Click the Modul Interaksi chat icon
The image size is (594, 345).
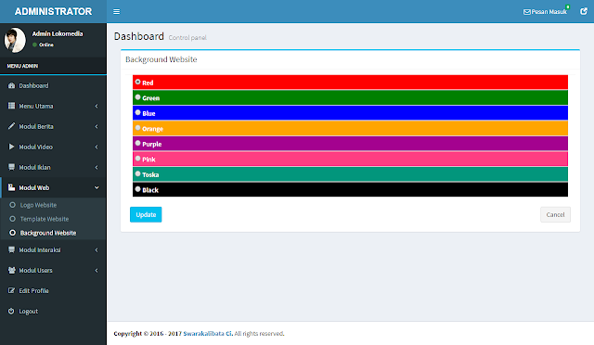(x=11, y=249)
